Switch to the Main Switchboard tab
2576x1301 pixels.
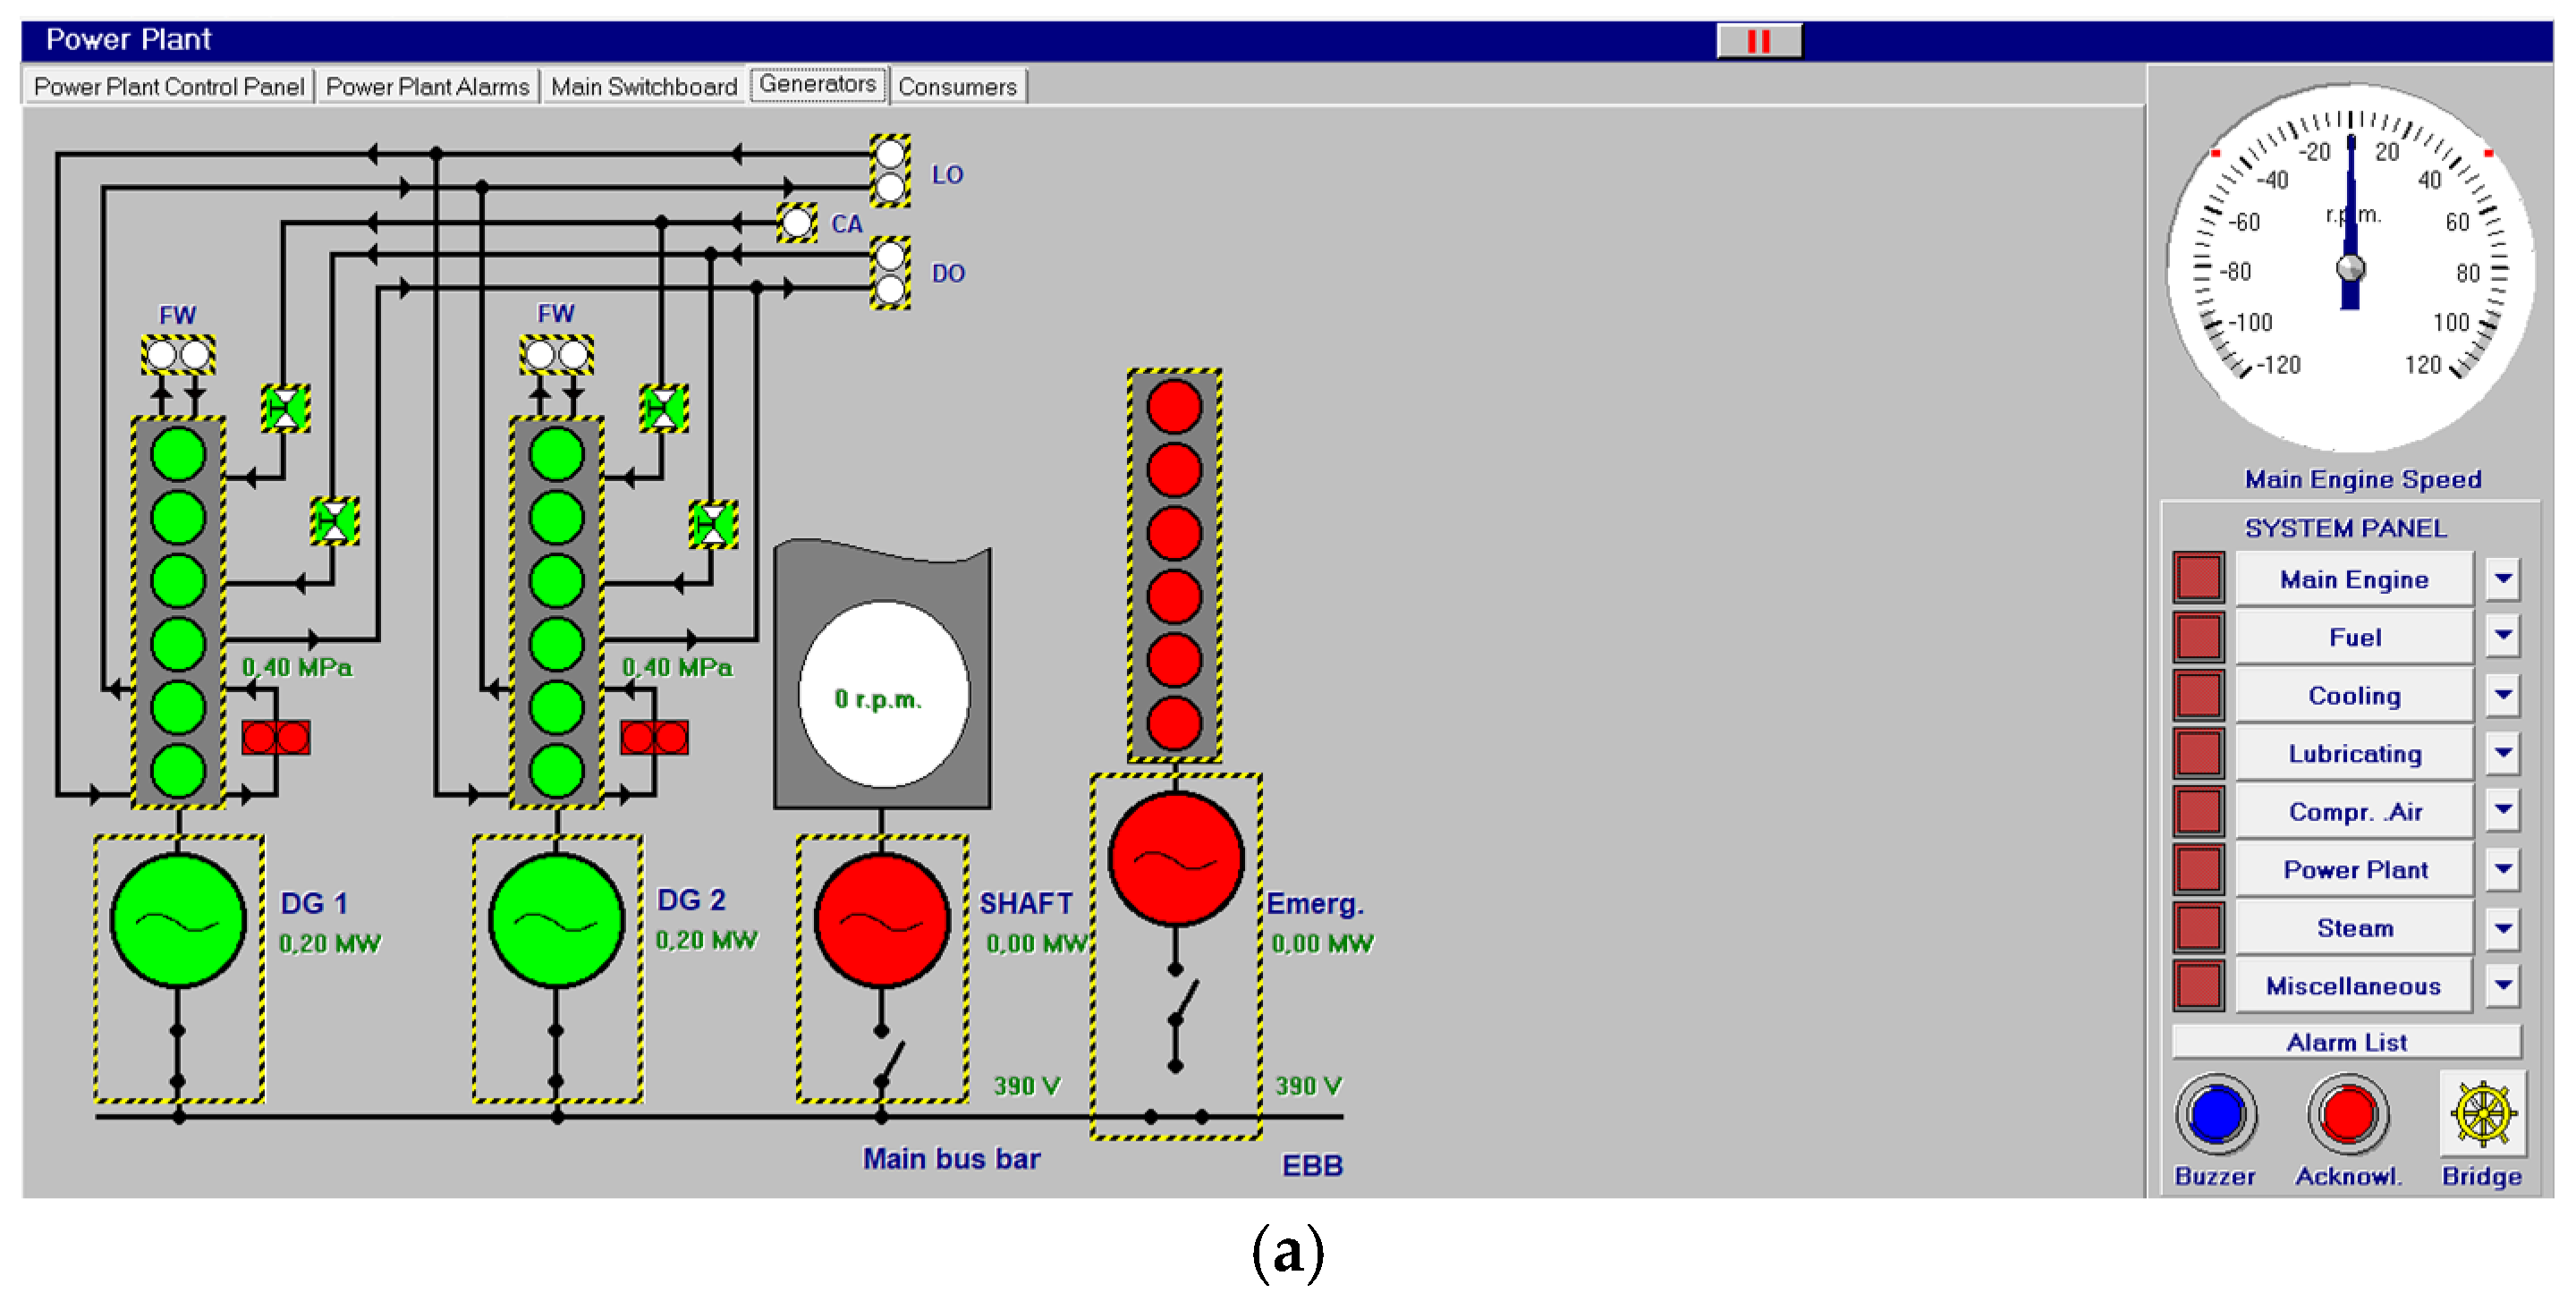point(643,86)
